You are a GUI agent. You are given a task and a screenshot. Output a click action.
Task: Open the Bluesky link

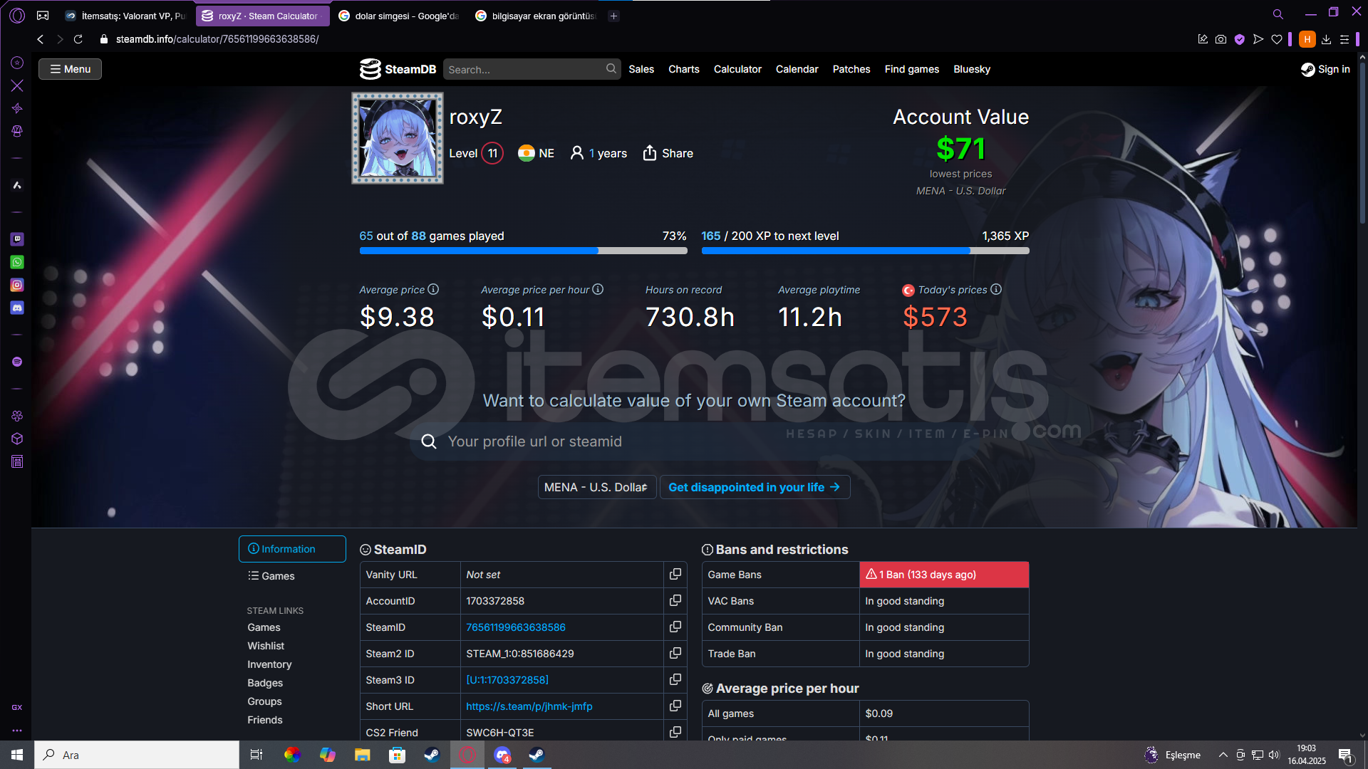pos(972,69)
